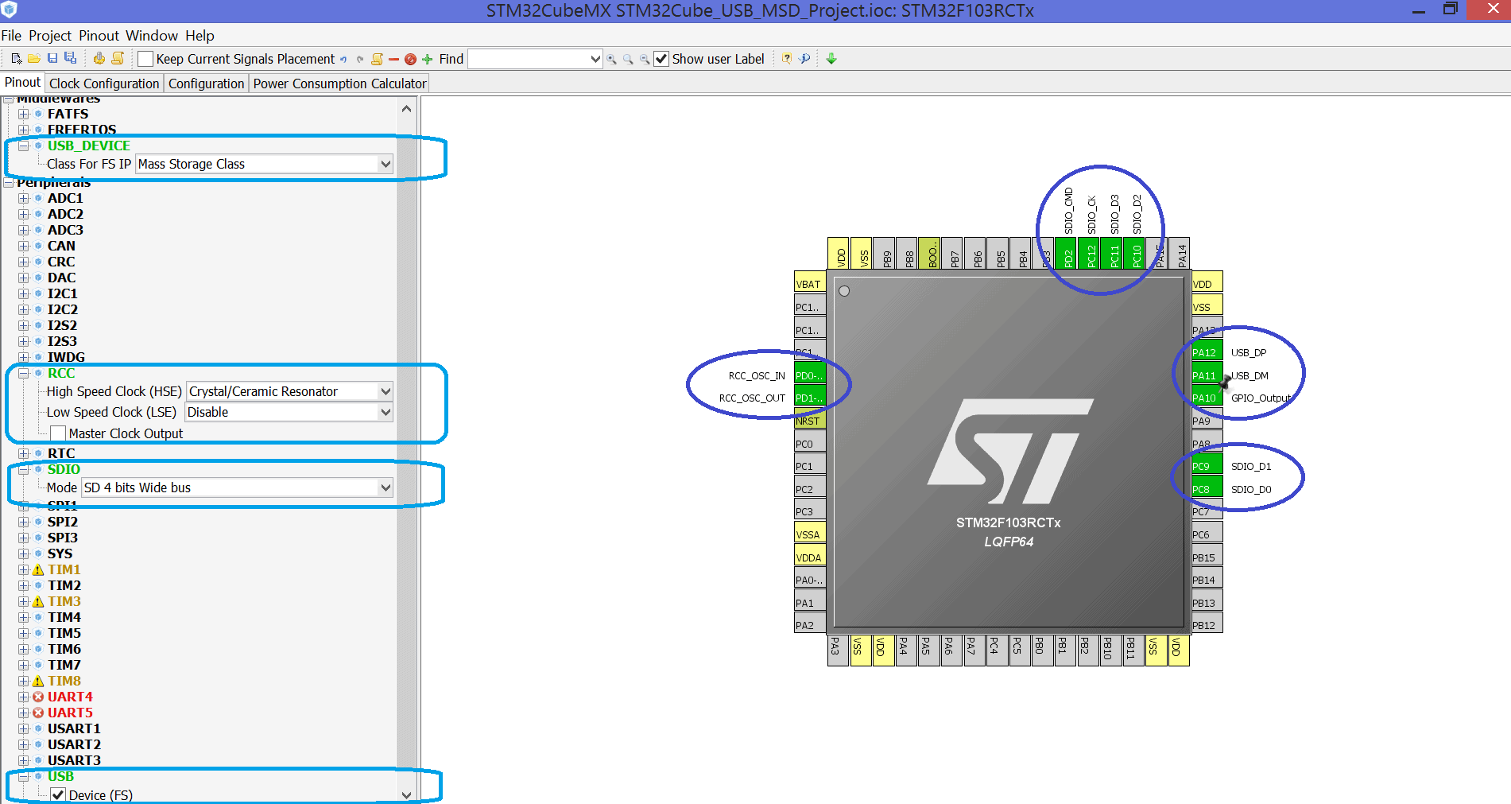Switch to the Clock Configuration tab
The image size is (1511, 804).
[x=103, y=83]
